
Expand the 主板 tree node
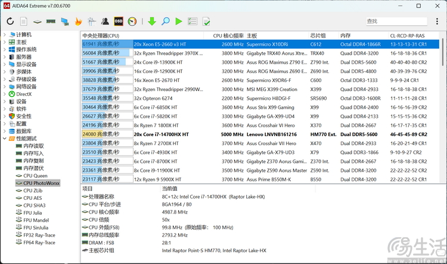tap(5, 42)
